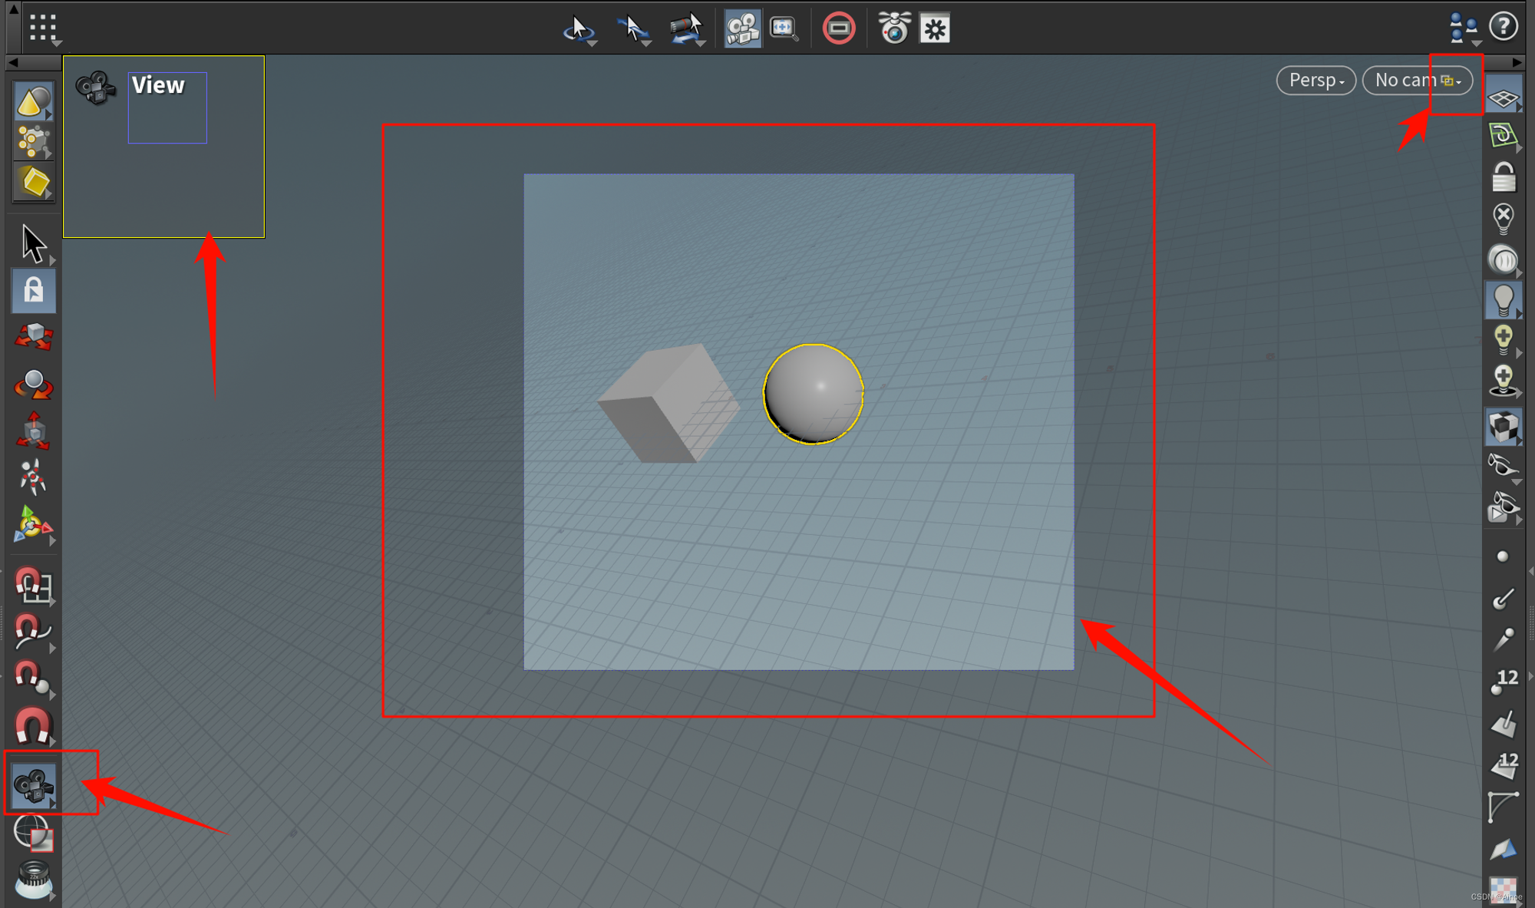
Task: Toggle the large multi-snap magnet
Action: click(x=34, y=725)
